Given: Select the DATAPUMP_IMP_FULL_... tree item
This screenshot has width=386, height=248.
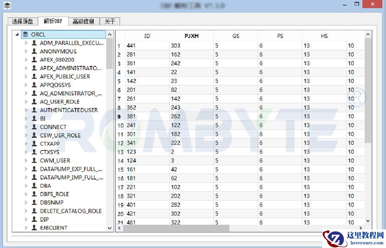Looking at the screenshot, I should 72,177.
